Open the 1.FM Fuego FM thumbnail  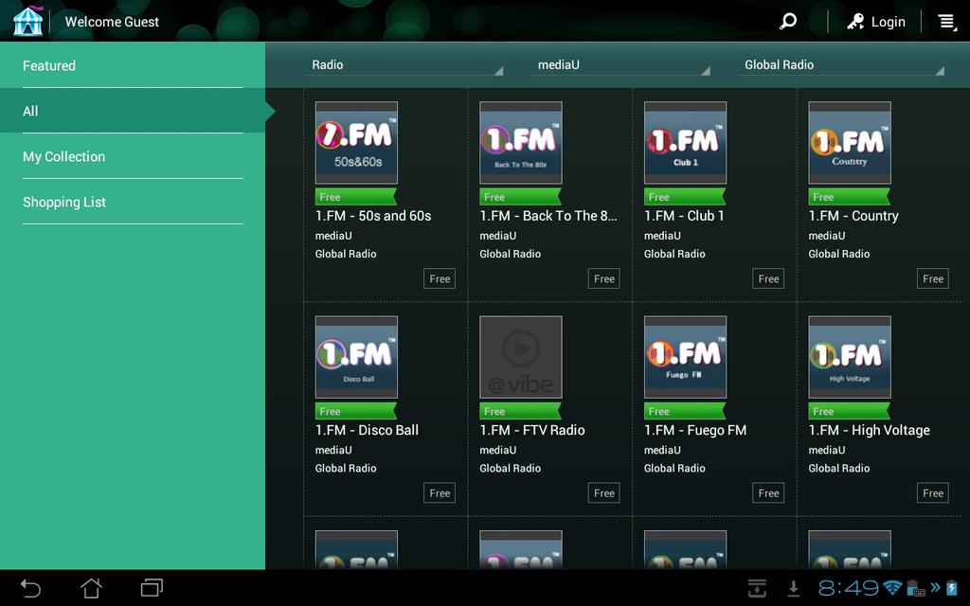click(x=686, y=357)
